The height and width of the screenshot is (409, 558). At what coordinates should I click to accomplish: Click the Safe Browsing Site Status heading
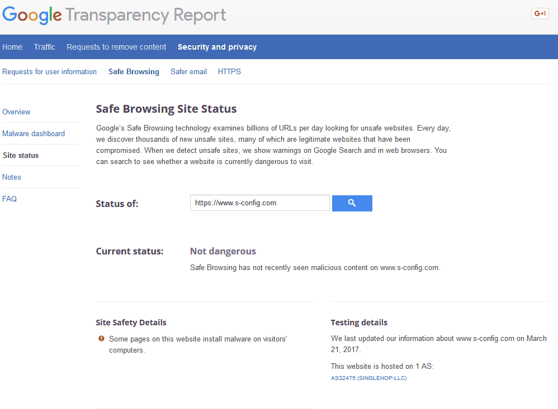click(166, 109)
